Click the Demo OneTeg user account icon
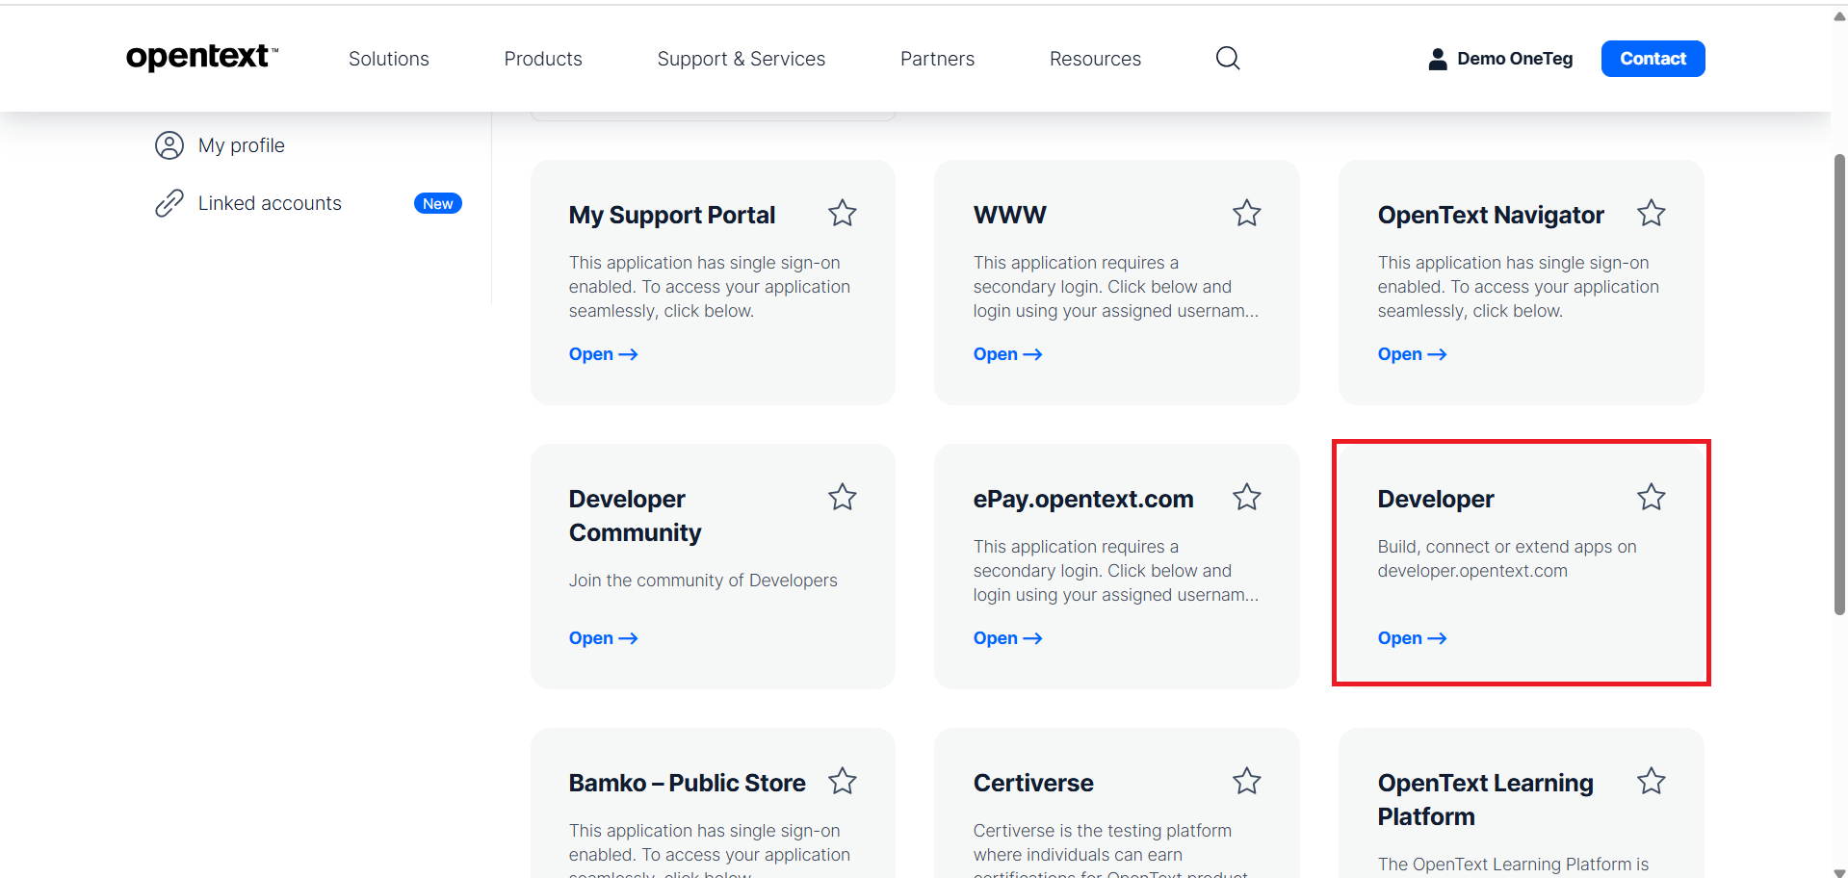Image resolution: width=1848 pixels, height=878 pixels. [1437, 59]
